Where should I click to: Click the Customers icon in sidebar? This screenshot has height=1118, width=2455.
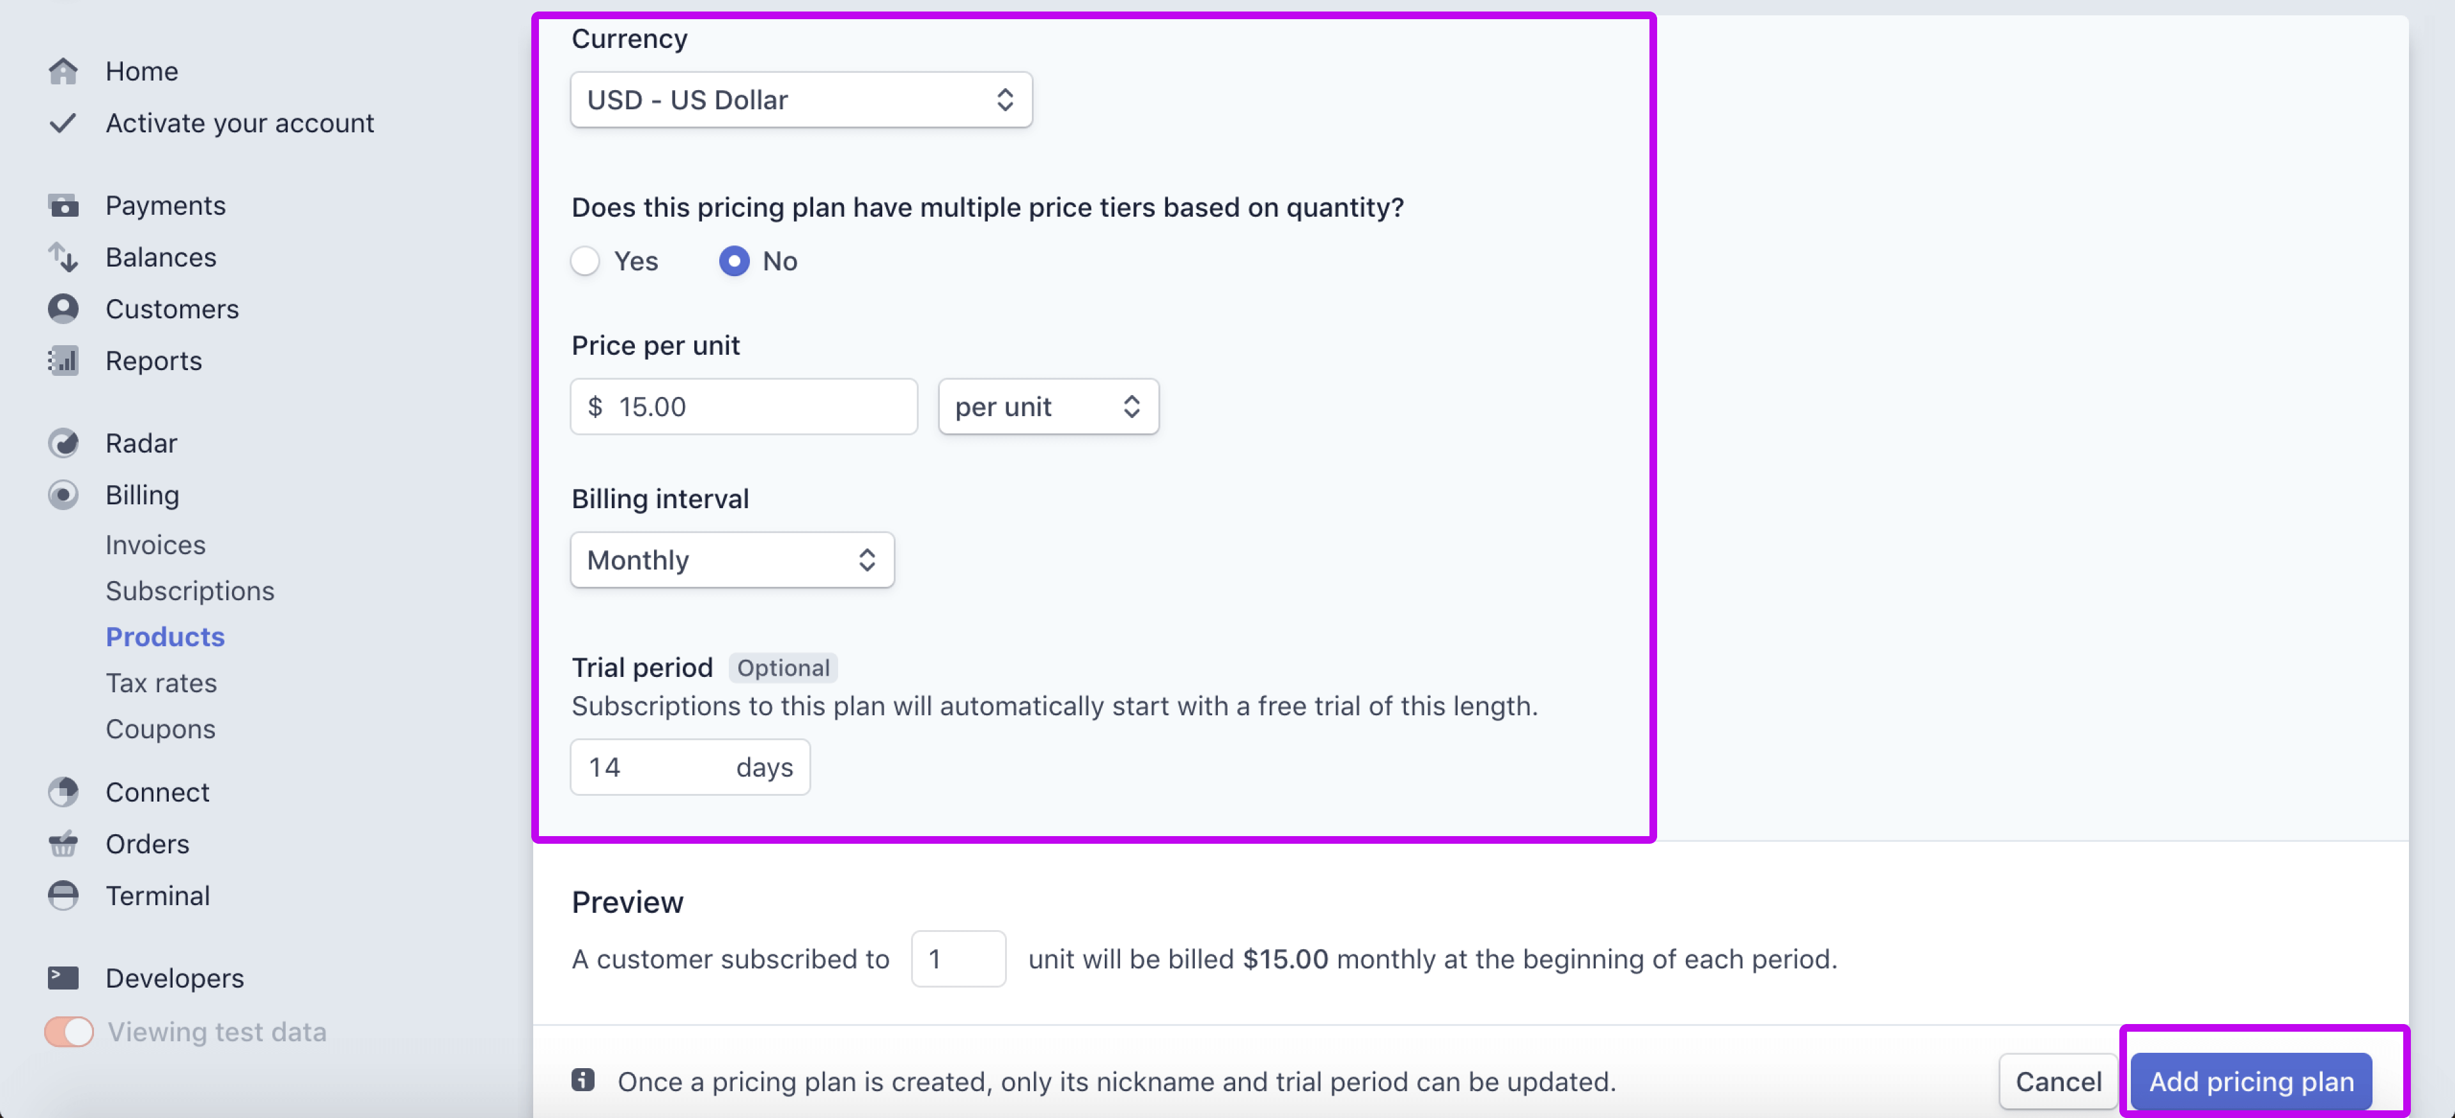pyautogui.click(x=63, y=309)
